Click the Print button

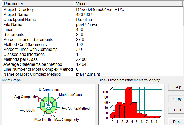(x=176, y=110)
